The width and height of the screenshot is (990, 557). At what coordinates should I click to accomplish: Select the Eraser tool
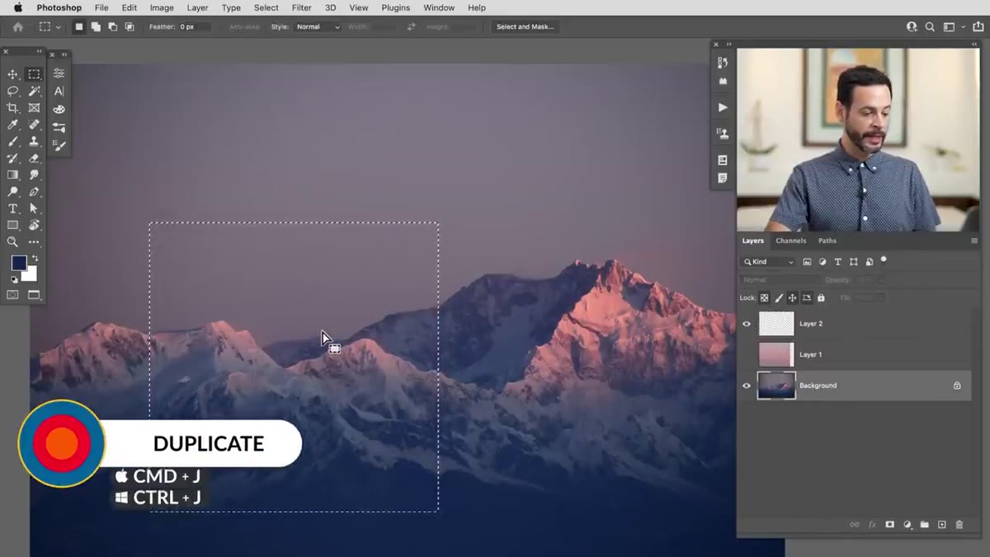point(34,158)
